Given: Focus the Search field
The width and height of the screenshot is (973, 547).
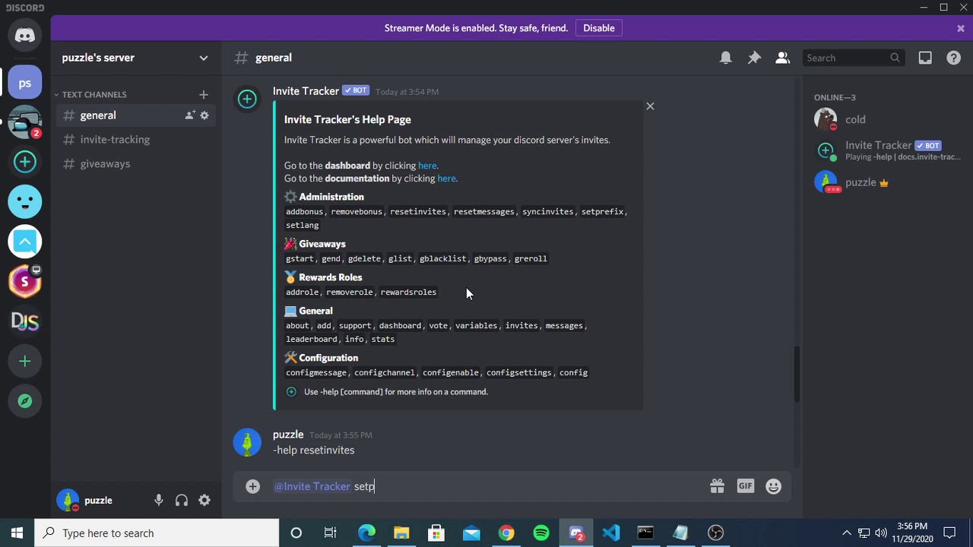Looking at the screenshot, I should (x=853, y=58).
